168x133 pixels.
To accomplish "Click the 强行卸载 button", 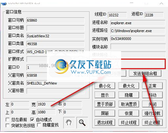I will (152, 113).
